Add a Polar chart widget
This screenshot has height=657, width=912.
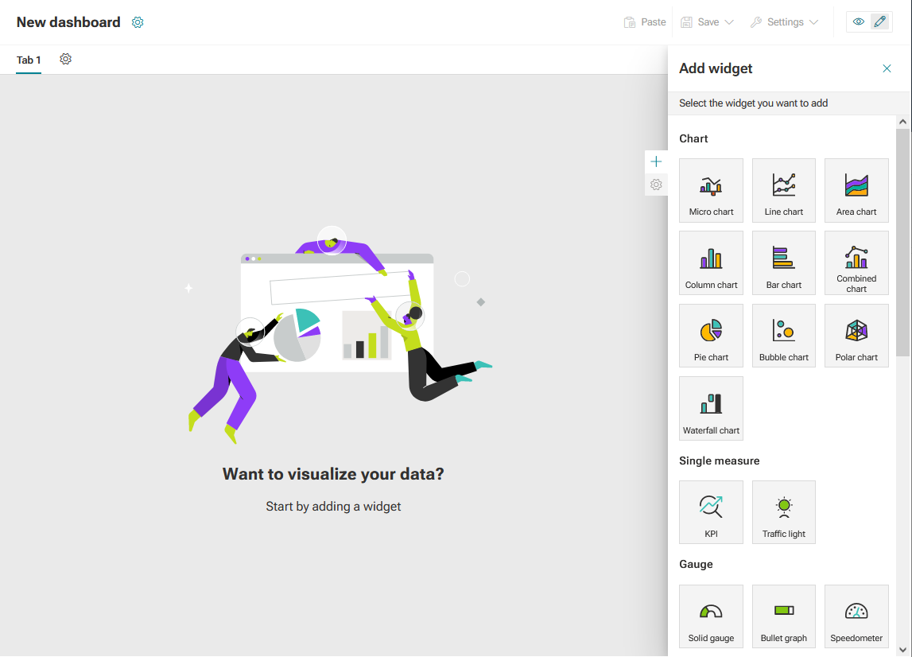[856, 336]
